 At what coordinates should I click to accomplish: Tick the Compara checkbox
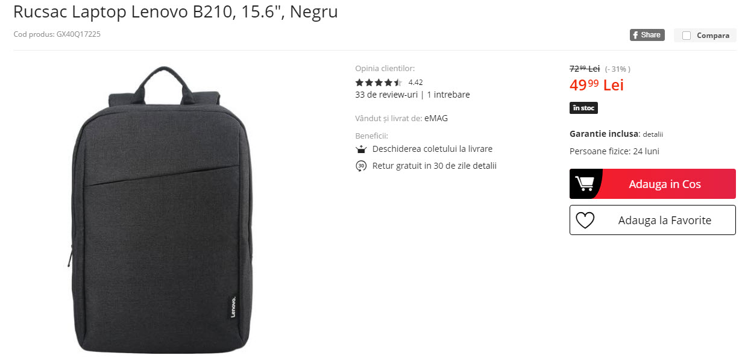click(686, 36)
